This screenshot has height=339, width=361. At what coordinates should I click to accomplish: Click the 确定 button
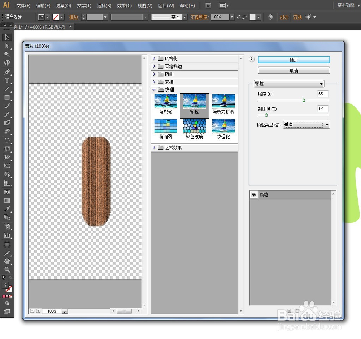(294, 60)
